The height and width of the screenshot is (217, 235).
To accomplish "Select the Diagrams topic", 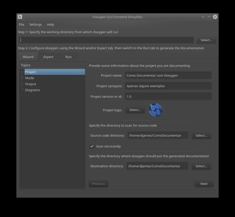I will click(32, 90).
